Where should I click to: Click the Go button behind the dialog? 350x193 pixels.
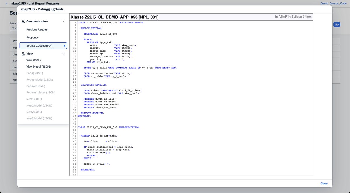[337, 24]
